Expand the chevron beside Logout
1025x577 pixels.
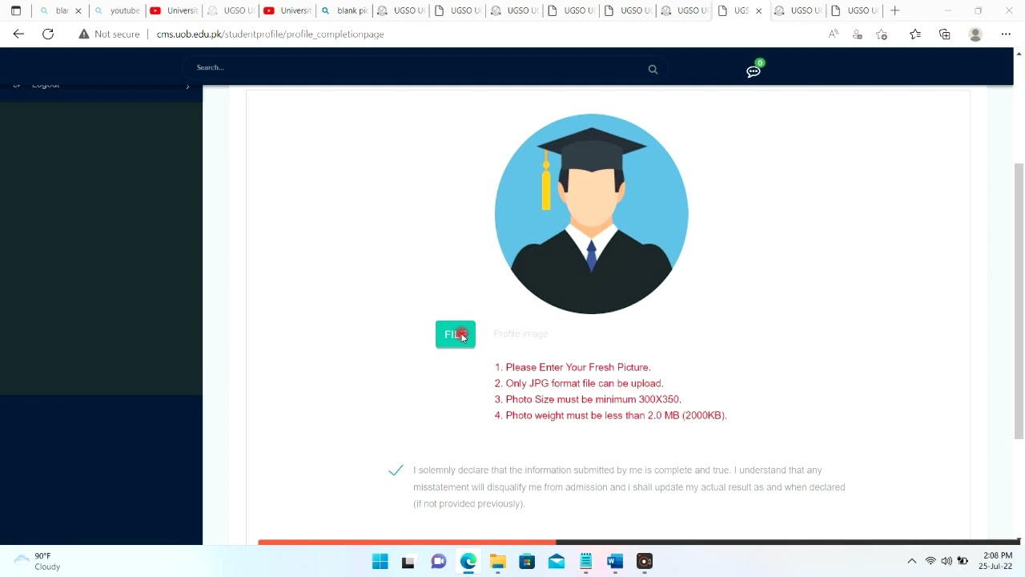187,86
